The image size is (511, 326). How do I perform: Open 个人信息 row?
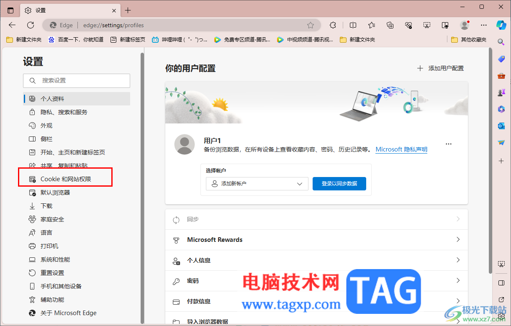point(316,260)
